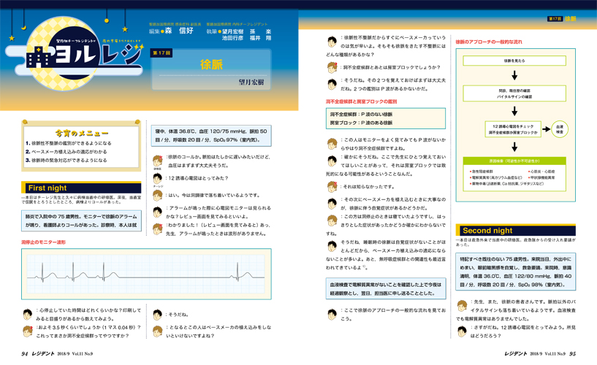
Task: Click the byline 望月宏樹 inside the title card
Action: (251, 82)
